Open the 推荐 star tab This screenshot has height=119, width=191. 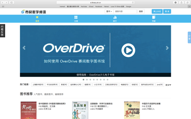37,19
